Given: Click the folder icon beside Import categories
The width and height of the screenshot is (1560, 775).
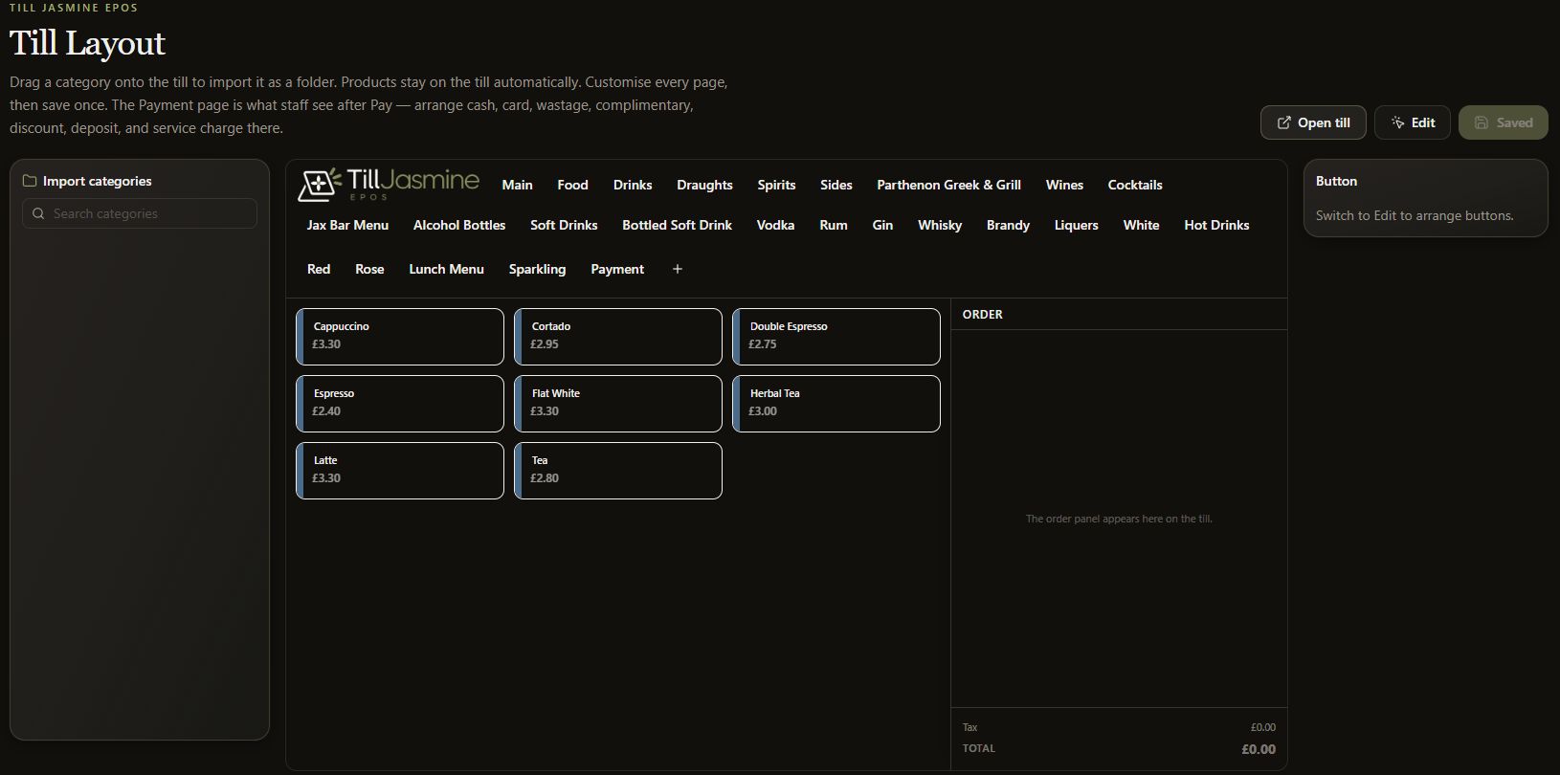Looking at the screenshot, I should click(x=30, y=181).
